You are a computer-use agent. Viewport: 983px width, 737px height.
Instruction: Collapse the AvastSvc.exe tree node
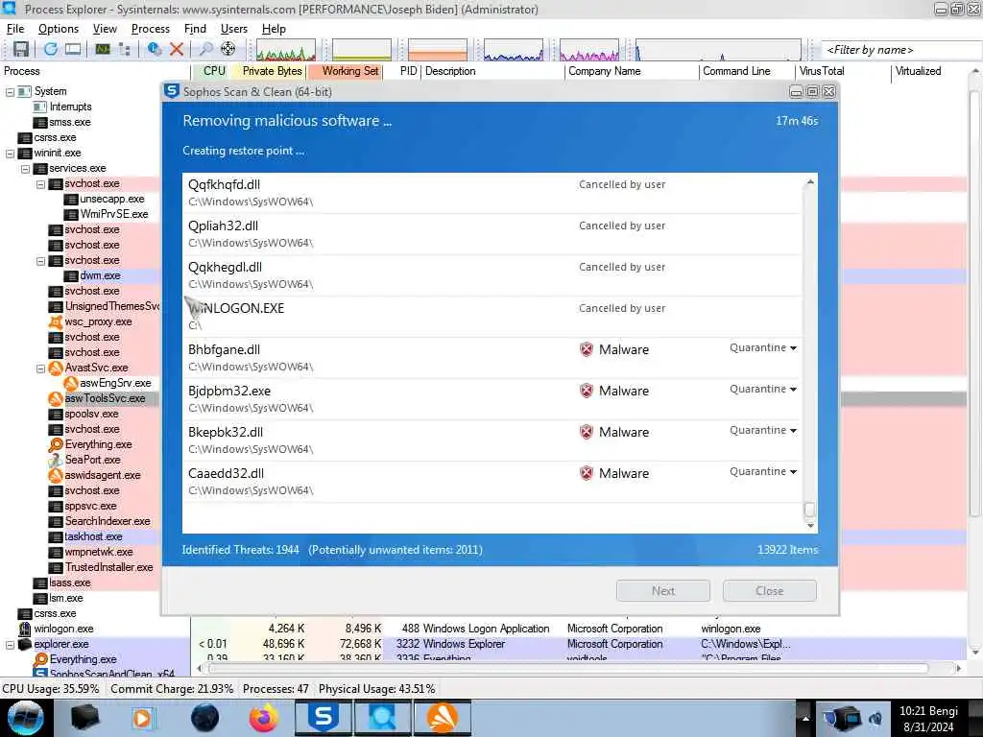40,368
